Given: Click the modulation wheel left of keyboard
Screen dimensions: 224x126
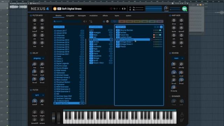Looking at the screenshot, I should 59,118.
